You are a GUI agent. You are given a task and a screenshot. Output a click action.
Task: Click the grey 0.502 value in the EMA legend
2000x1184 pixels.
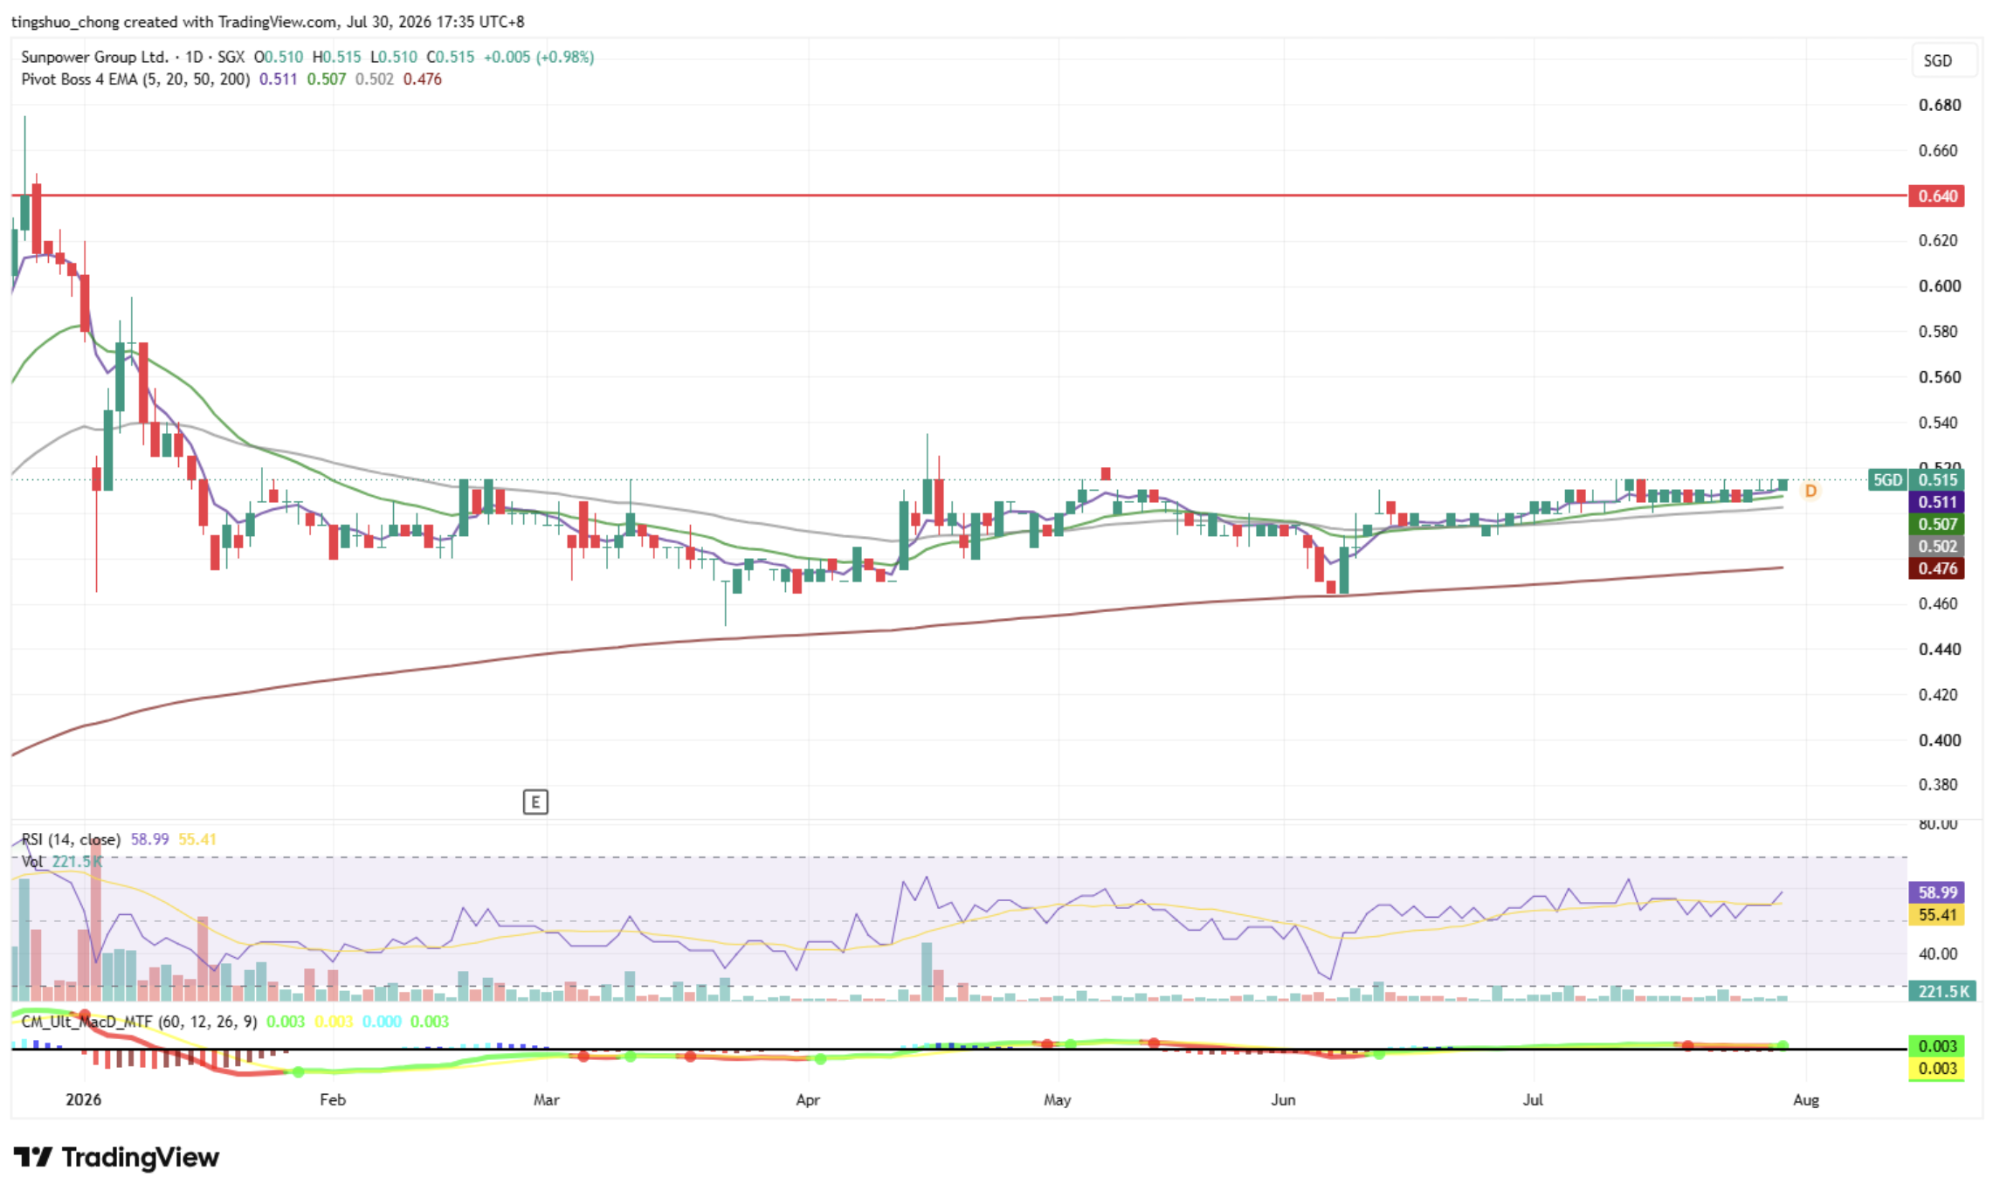coord(375,79)
